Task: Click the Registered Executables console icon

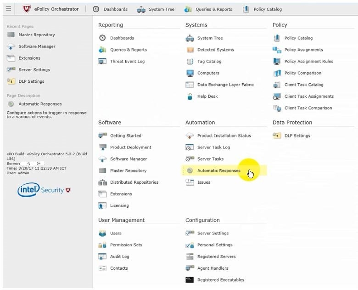Action: tap(190, 280)
